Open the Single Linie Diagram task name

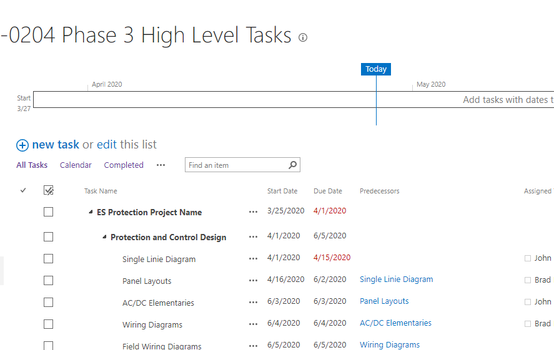point(159,260)
